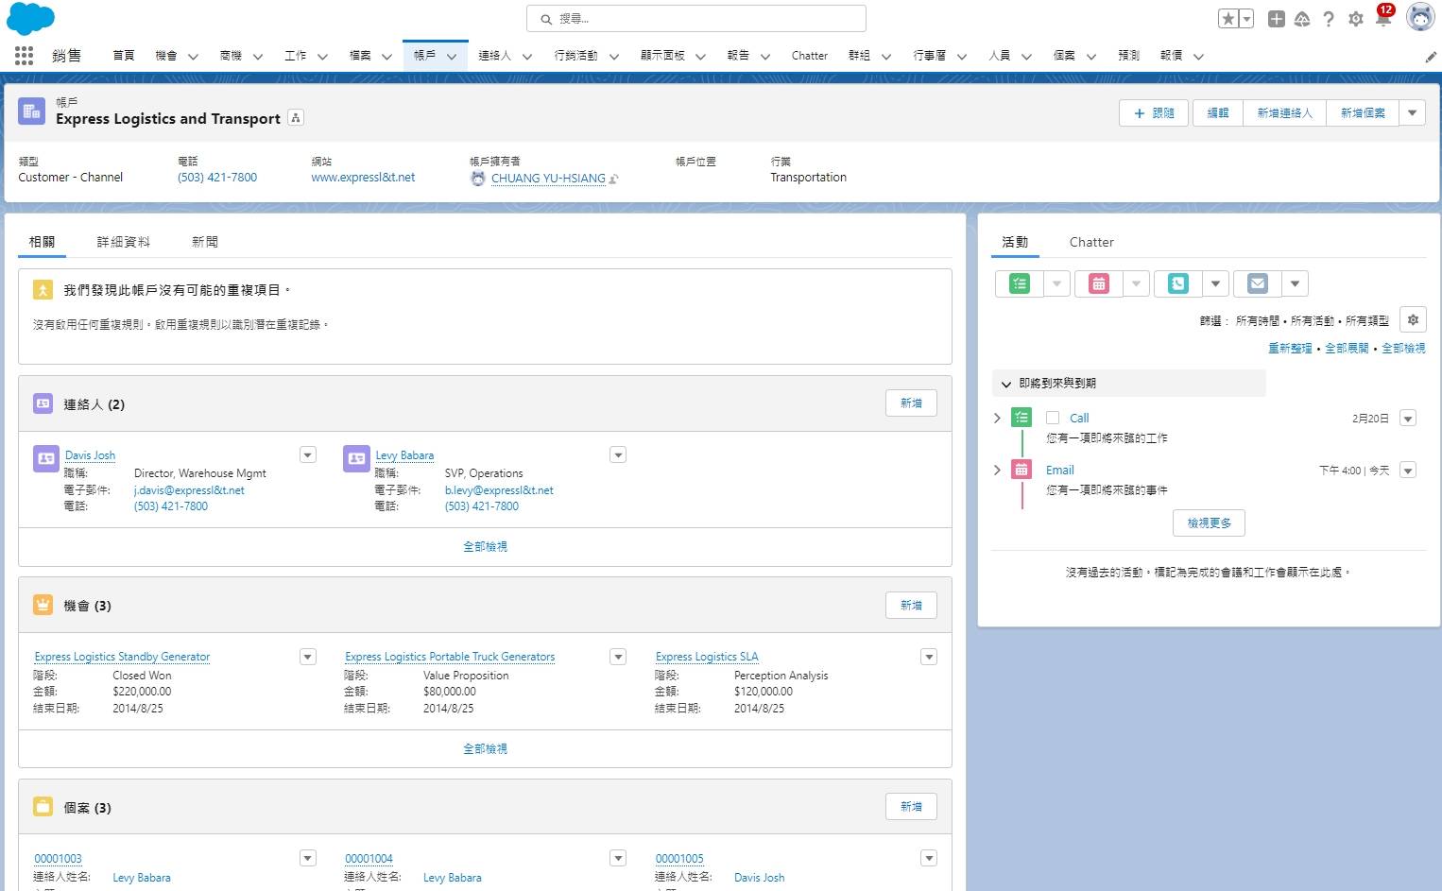Screen dimensions: 1442x891
Task: Click 全部檢視 under the contacts list
Action: click(485, 547)
